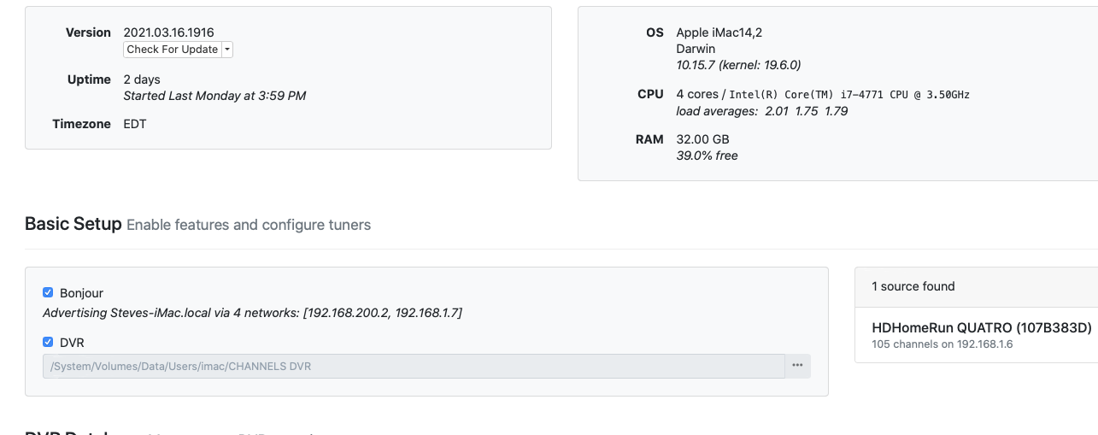Click the "1 source found" panel header
This screenshot has height=435, width=1098.
click(x=913, y=286)
